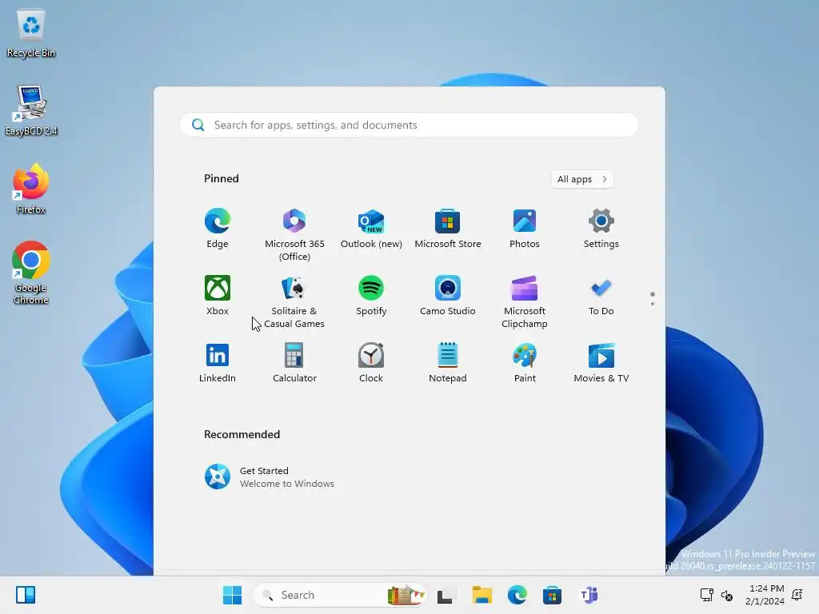Open Camo Studio app

tap(448, 296)
